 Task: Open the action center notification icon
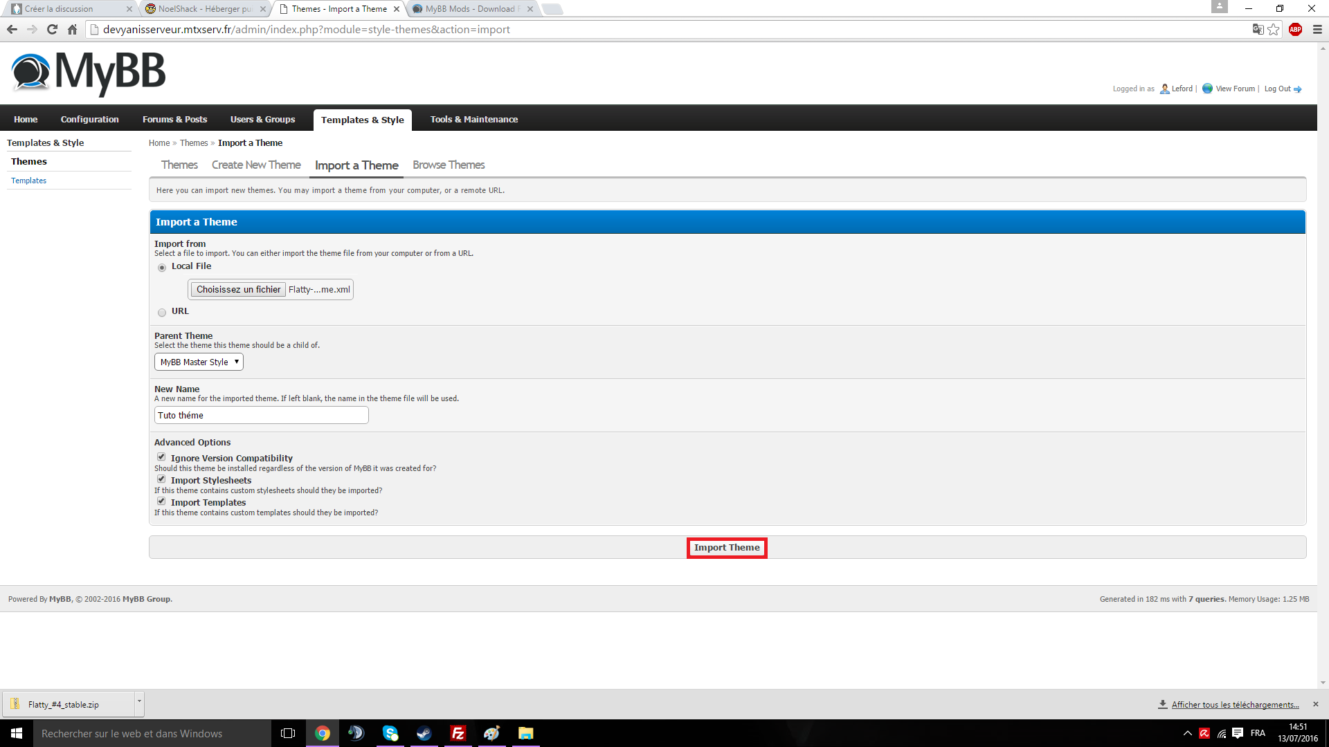pyautogui.click(x=1238, y=733)
